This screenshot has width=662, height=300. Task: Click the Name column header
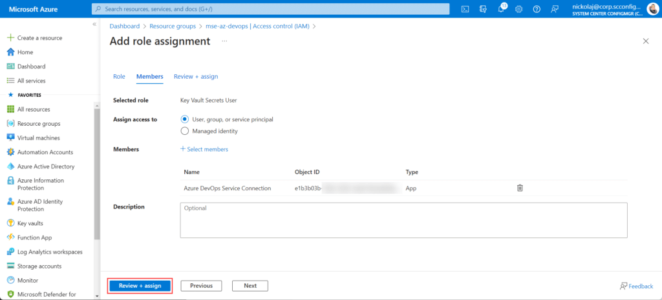191,172
